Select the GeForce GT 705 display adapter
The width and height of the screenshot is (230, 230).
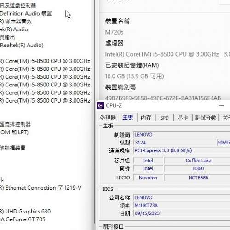(x=23, y=219)
